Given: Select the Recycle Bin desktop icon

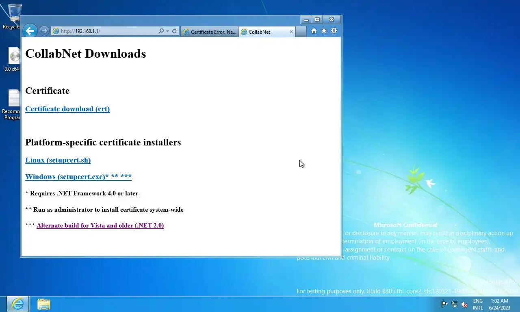Looking at the screenshot, I should coord(12,16).
